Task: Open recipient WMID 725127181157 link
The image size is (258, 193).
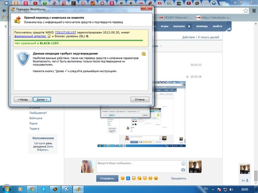Action: pos(65,32)
